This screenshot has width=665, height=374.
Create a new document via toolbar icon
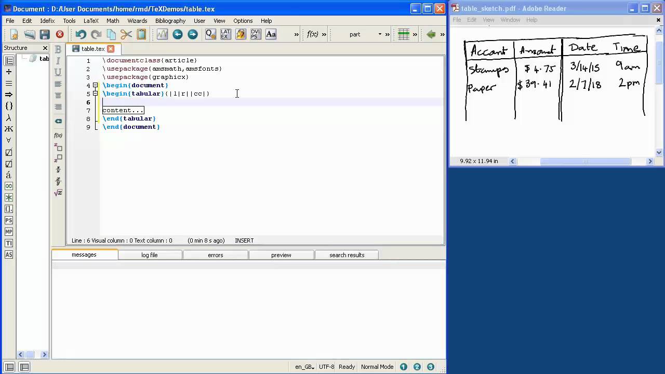tap(14, 34)
